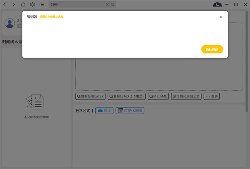Open the list view icon
Viewport: 250px width, 169px height.
coord(42,5)
